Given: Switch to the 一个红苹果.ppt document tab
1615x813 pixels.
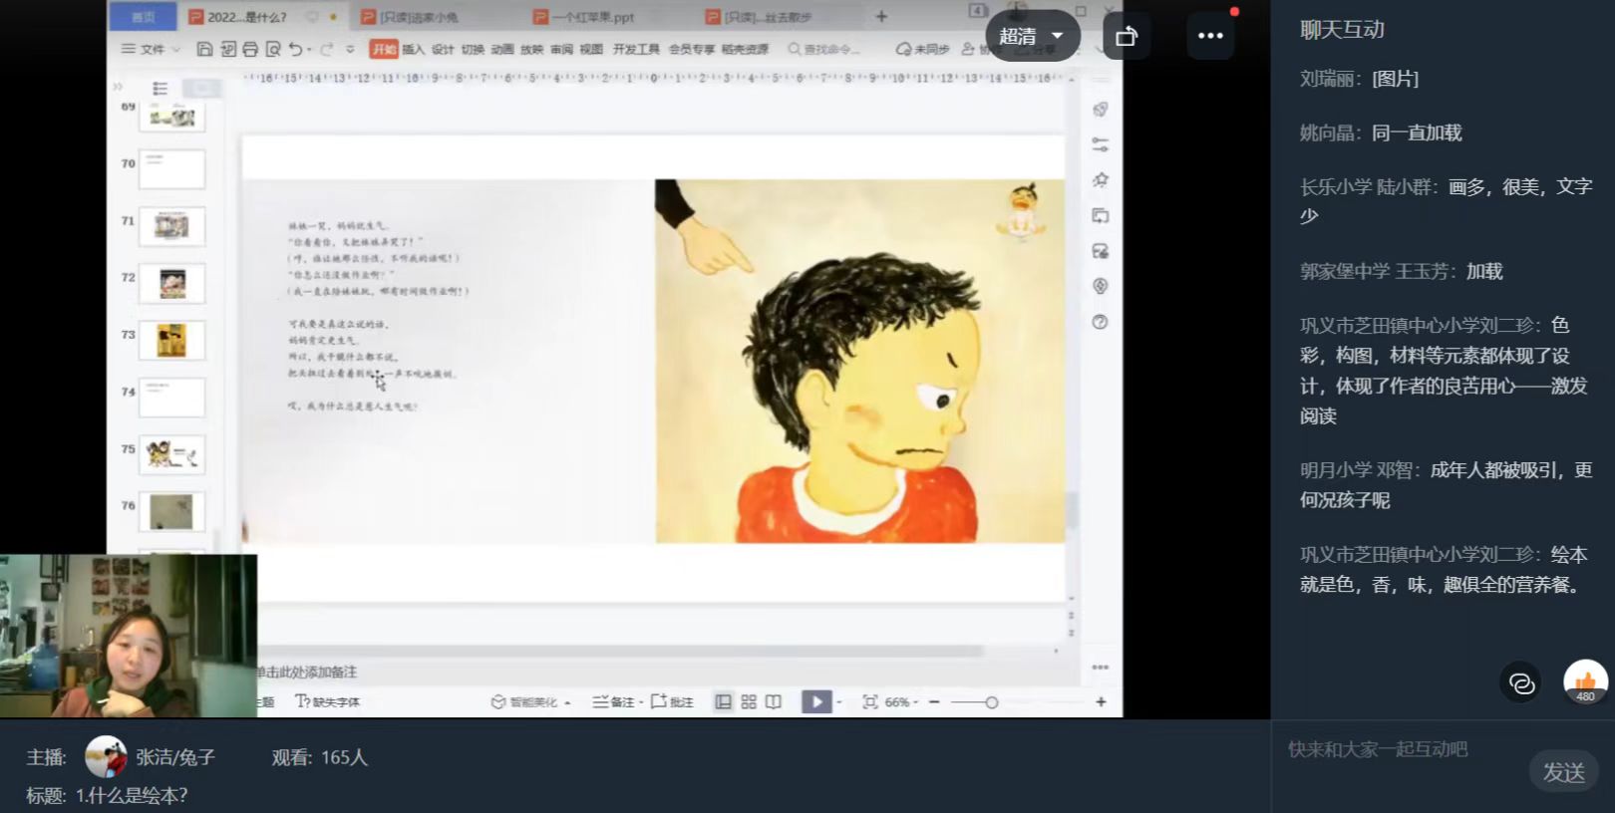Looking at the screenshot, I should (x=594, y=17).
